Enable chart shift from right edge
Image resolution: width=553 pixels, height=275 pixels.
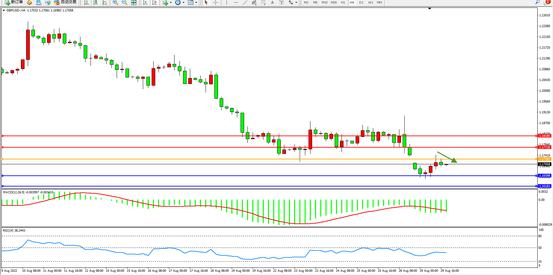(x=155, y=3)
